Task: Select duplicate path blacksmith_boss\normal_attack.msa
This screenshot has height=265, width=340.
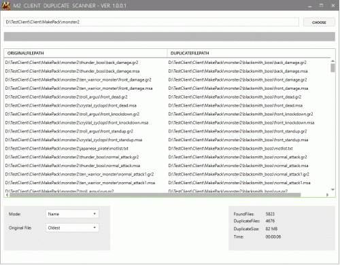Action: pos(239,166)
